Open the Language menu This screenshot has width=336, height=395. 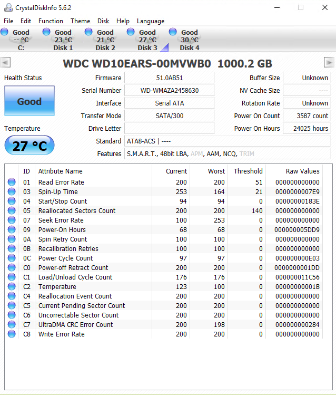tap(151, 21)
